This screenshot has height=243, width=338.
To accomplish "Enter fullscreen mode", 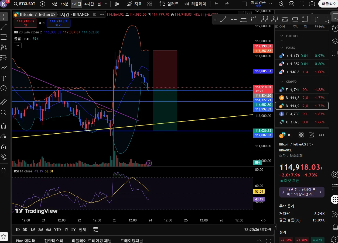I will pos(302,4).
